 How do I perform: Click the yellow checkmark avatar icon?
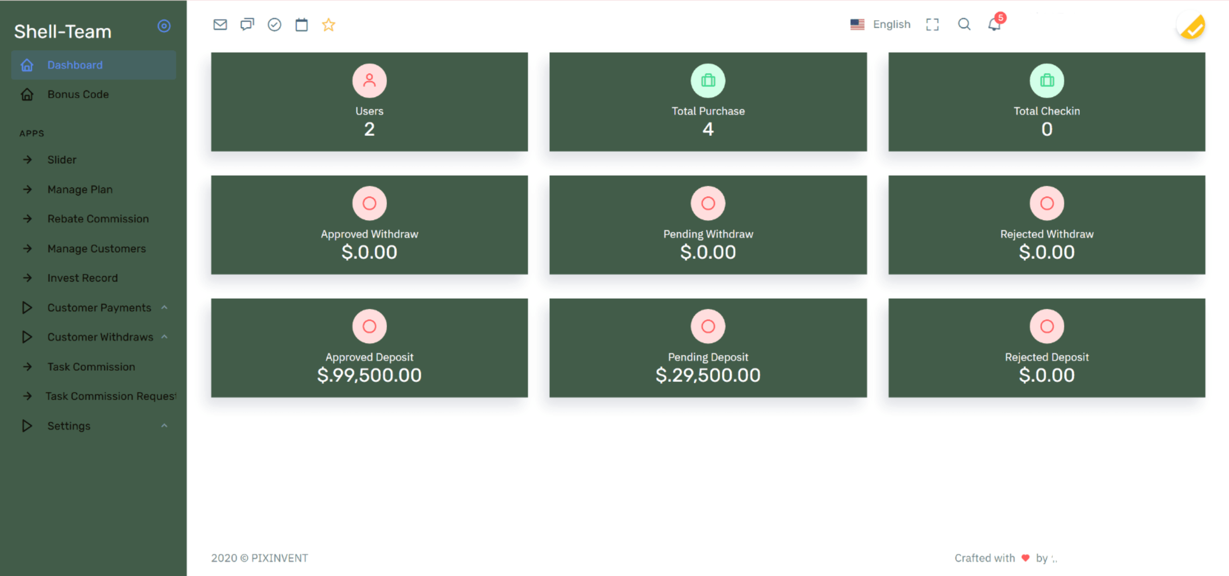pos(1192,26)
